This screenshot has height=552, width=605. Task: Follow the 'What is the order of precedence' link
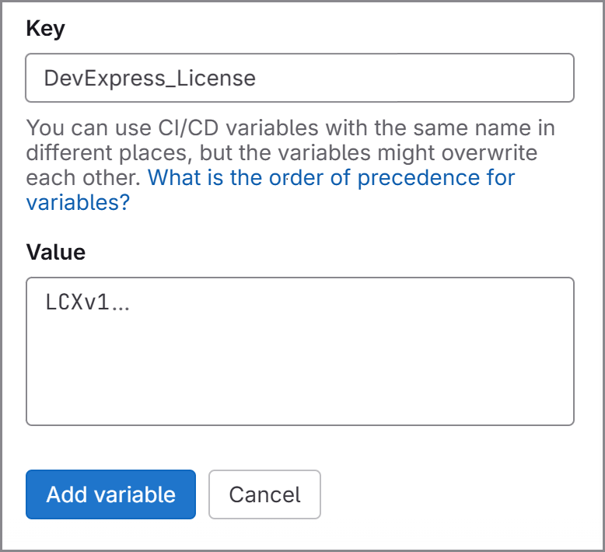[x=330, y=177]
